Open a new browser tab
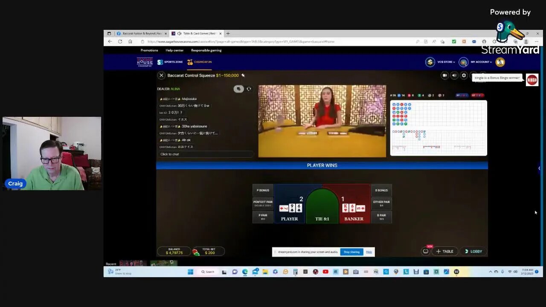The height and width of the screenshot is (307, 546). click(228, 33)
